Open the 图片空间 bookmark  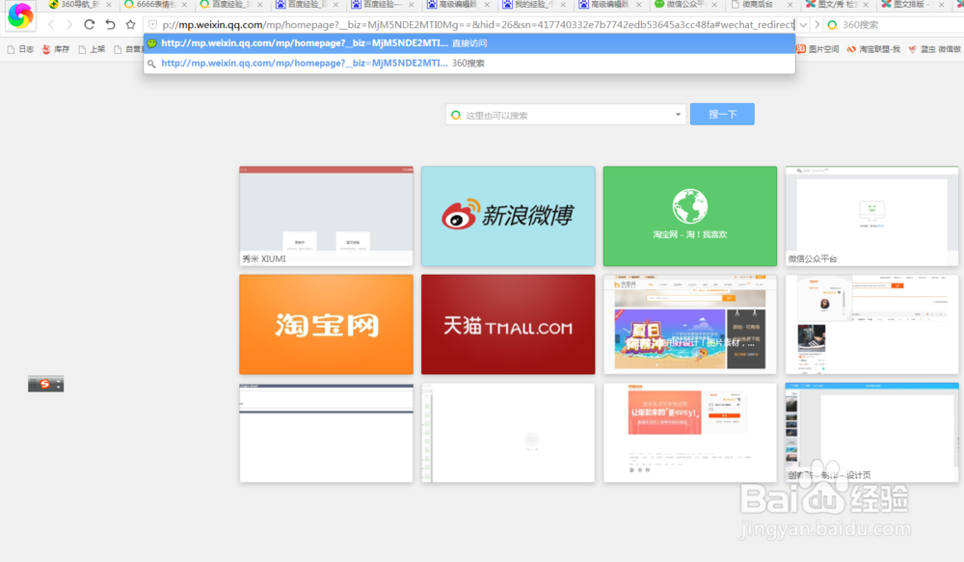[x=817, y=49]
